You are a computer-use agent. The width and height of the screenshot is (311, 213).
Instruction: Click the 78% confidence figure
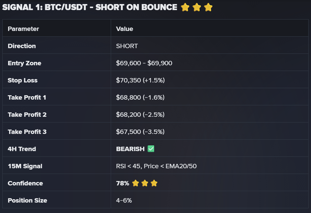pos(123,183)
